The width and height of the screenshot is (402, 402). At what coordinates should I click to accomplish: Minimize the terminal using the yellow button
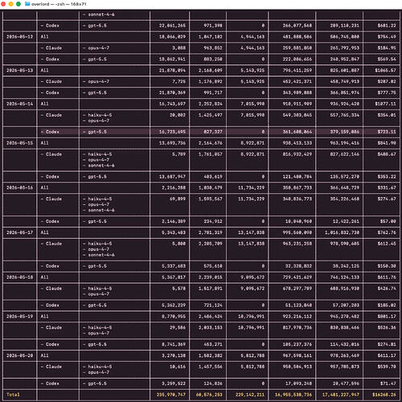point(11,4)
